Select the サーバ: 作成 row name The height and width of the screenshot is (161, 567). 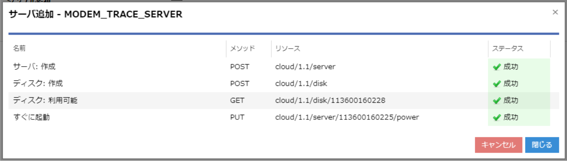[34, 67]
